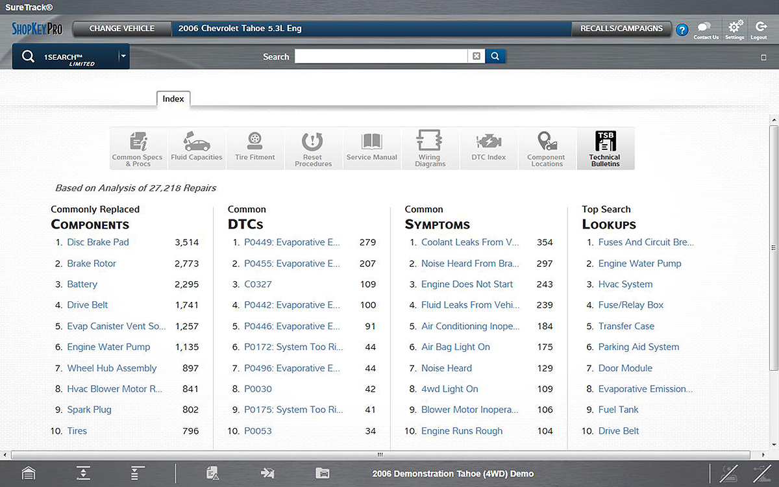Open the Disc Brake Pad component link

point(98,242)
